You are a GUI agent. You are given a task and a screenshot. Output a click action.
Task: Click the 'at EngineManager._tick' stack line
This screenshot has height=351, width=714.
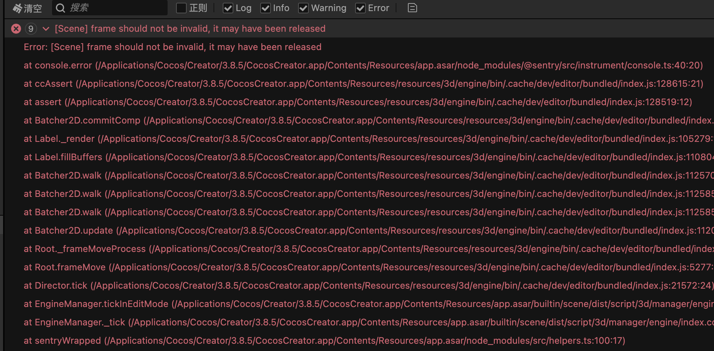point(369,322)
